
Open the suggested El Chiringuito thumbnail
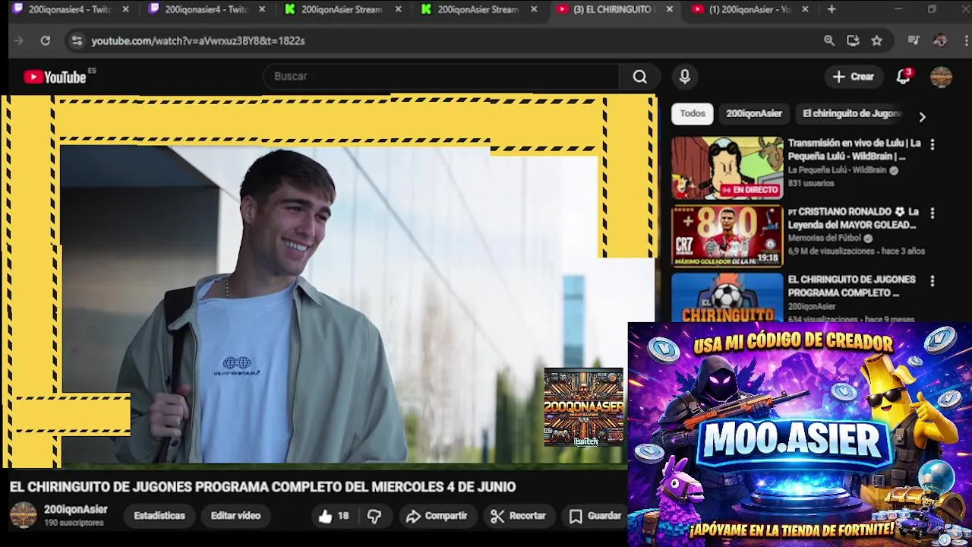727,298
